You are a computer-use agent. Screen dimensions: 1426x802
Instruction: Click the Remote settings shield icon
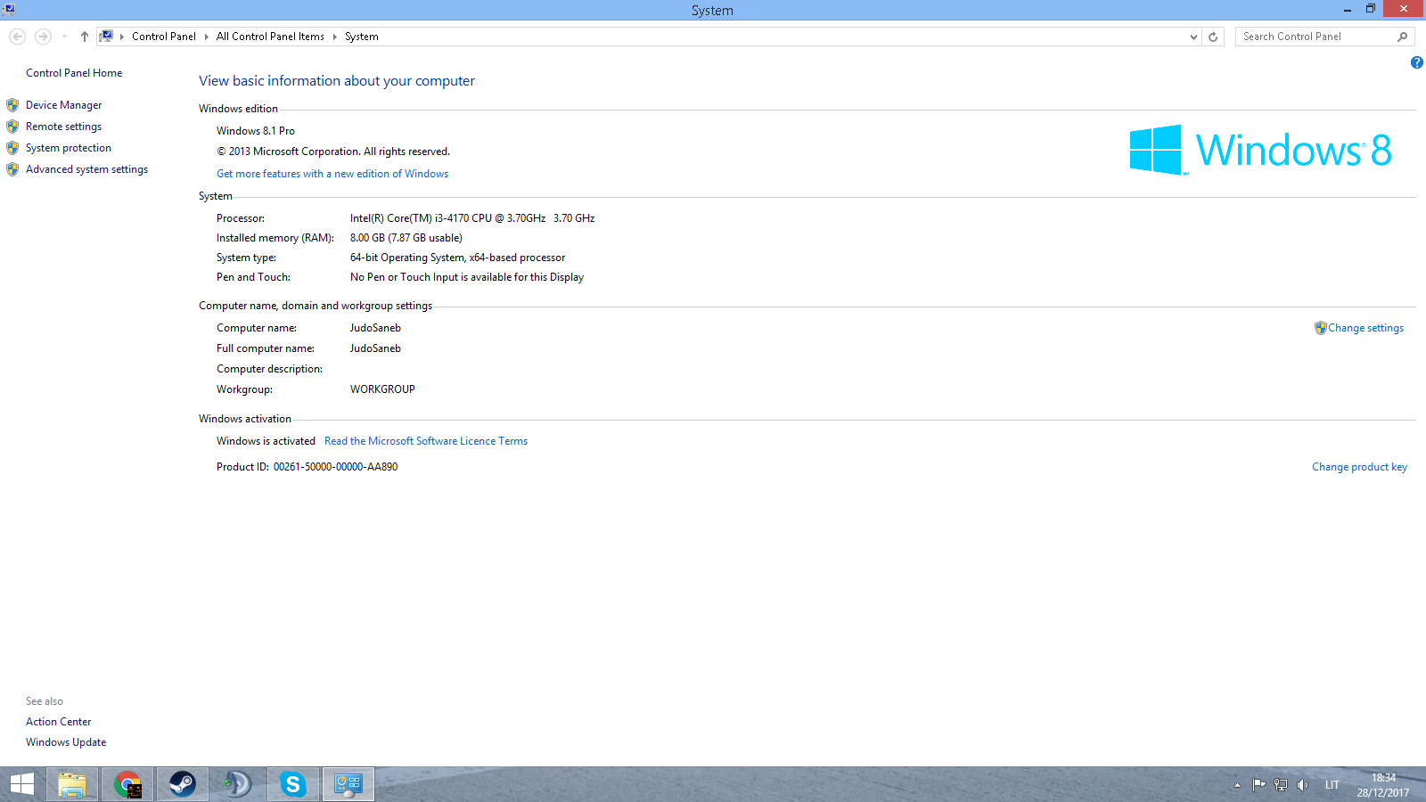click(12, 127)
